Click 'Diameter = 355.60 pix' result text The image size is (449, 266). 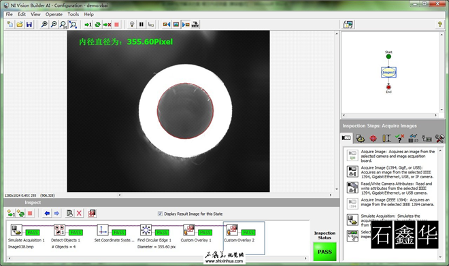[156, 247]
